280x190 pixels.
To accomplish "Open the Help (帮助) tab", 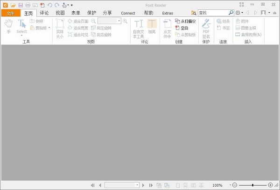I will (x=149, y=13).
